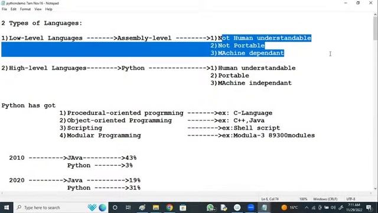Click the word 'Assembly-level'
378x213 pixels.
click(144, 38)
